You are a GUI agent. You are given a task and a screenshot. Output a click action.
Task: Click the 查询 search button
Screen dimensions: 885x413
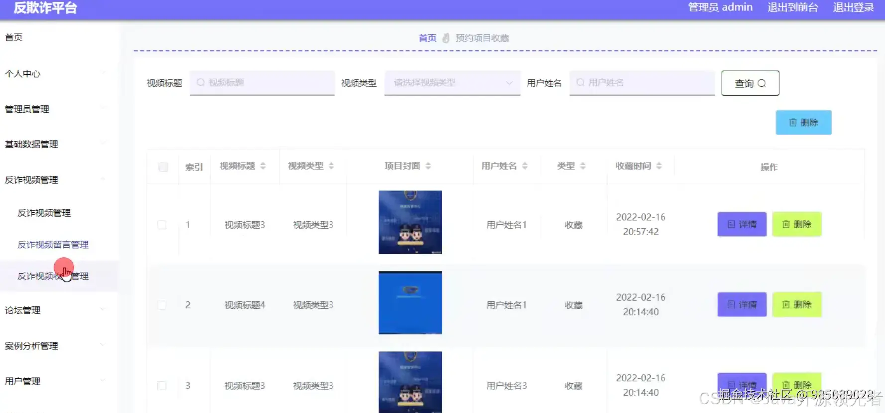pyautogui.click(x=750, y=83)
